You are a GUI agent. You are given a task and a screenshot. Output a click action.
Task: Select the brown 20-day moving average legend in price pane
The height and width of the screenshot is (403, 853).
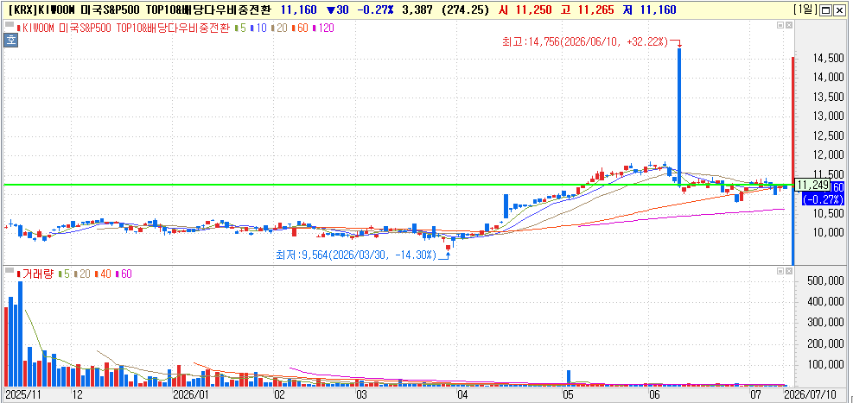click(280, 28)
